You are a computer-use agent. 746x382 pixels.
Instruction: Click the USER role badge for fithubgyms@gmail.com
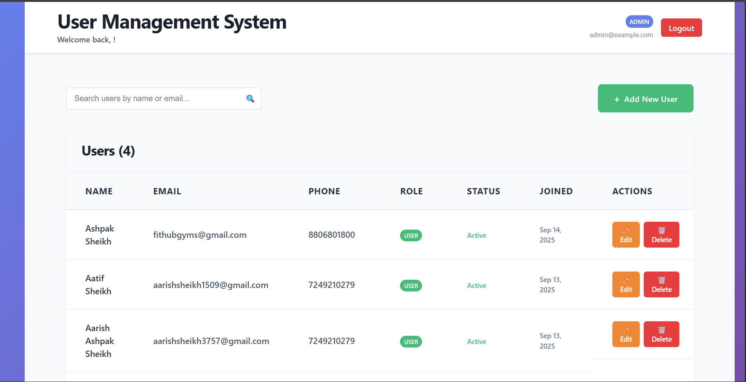pyautogui.click(x=411, y=236)
